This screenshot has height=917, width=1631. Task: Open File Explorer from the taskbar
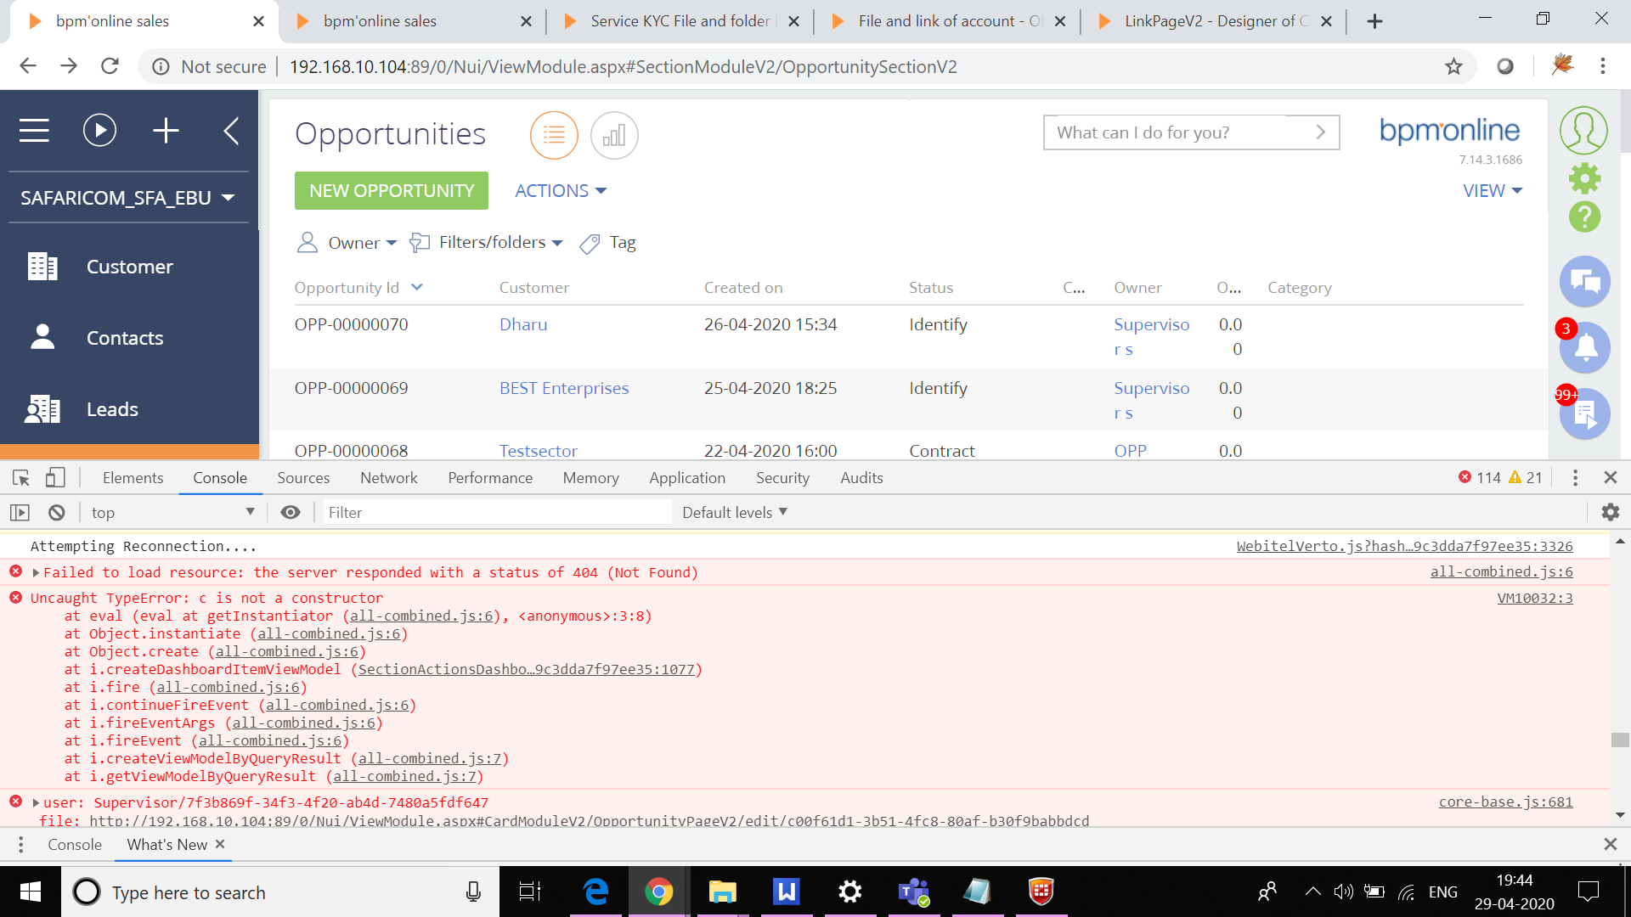click(722, 892)
